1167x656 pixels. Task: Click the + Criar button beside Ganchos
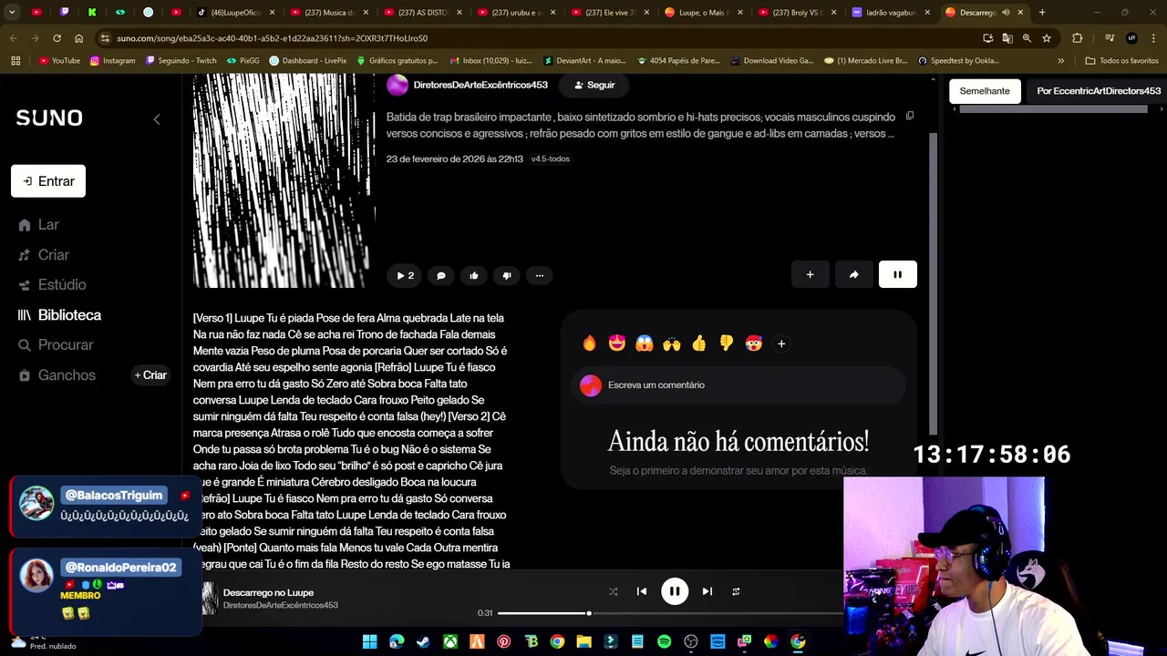click(151, 375)
